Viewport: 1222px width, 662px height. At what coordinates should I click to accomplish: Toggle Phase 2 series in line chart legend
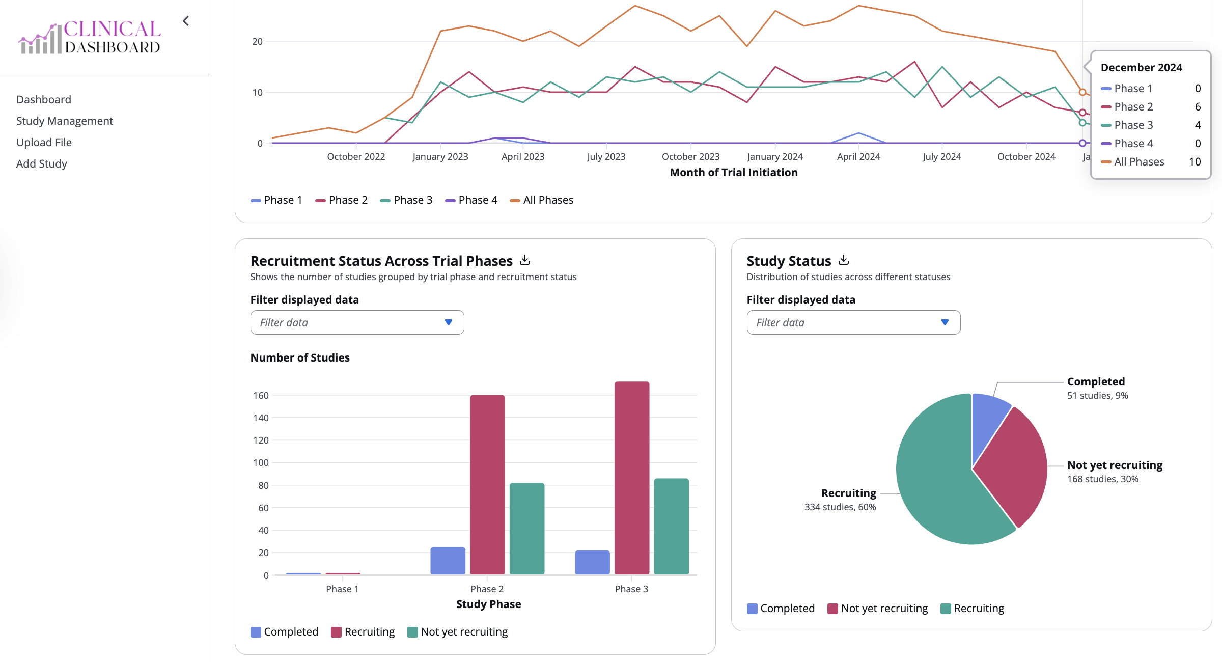click(x=342, y=200)
